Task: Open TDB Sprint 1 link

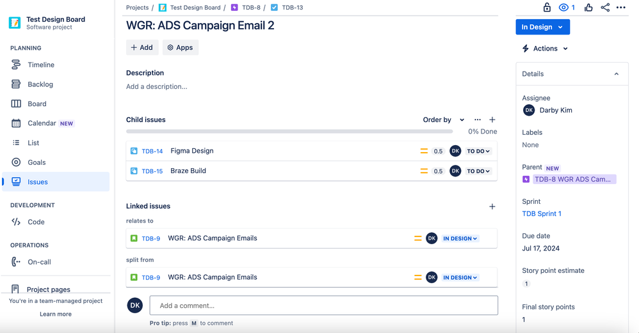Action: [542, 213]
